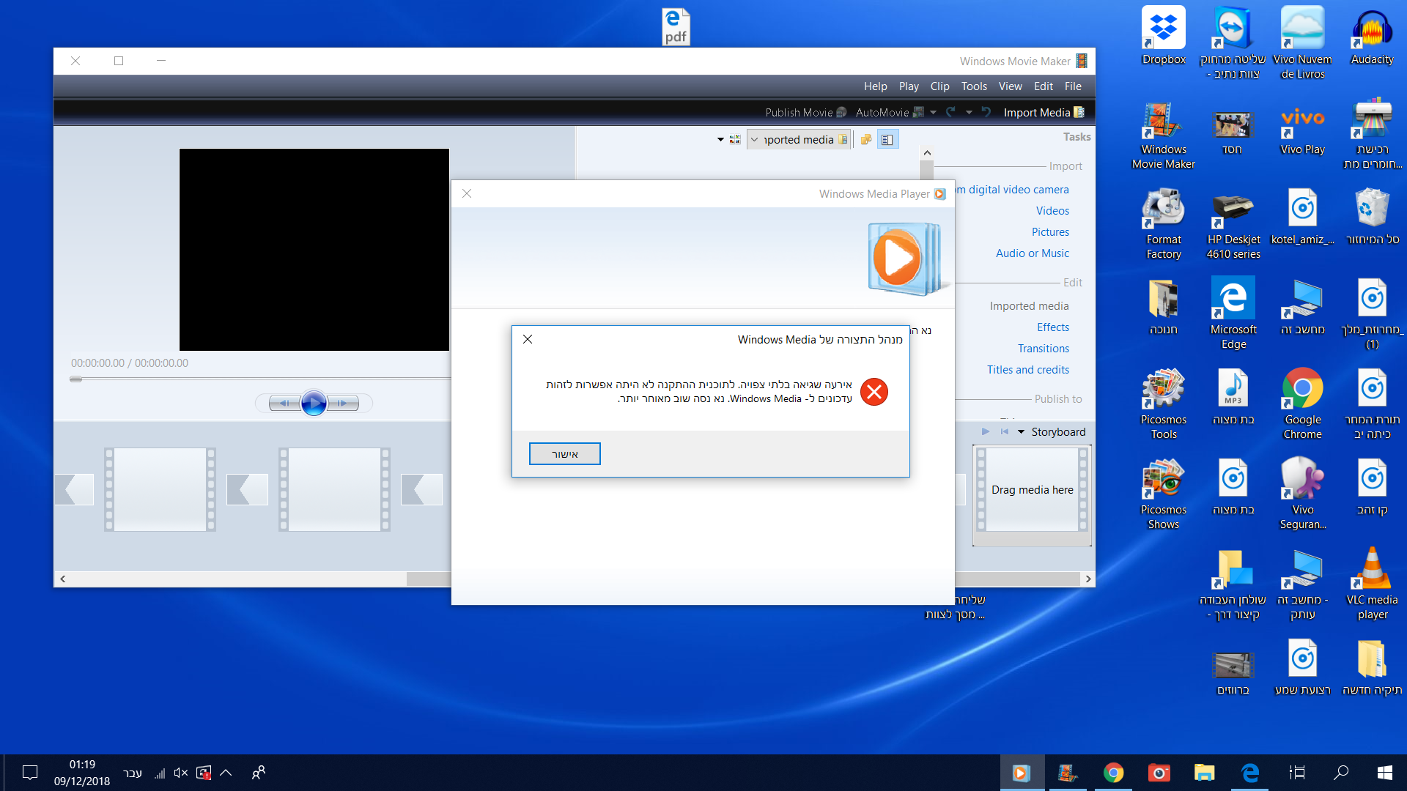
Task: Click the pdf file icon on desktop
Action: click(x=676, y=27)
